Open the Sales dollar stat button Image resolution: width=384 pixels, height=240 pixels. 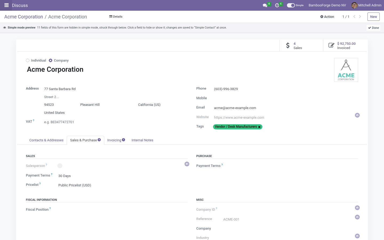click(x=301, y=46)
